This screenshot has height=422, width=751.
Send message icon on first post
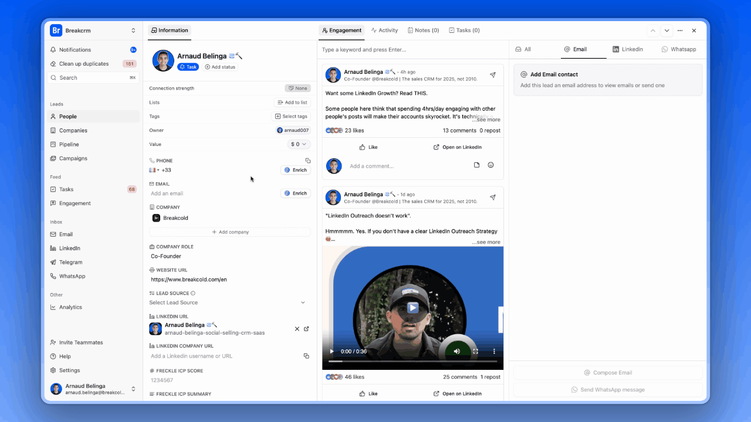pos(493,75)
